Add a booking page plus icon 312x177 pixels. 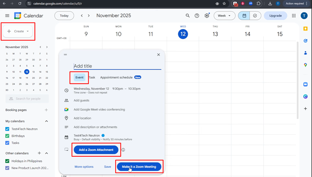(46, 110)
